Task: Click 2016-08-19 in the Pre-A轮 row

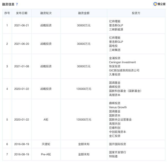Action: (x=22, y=154)
